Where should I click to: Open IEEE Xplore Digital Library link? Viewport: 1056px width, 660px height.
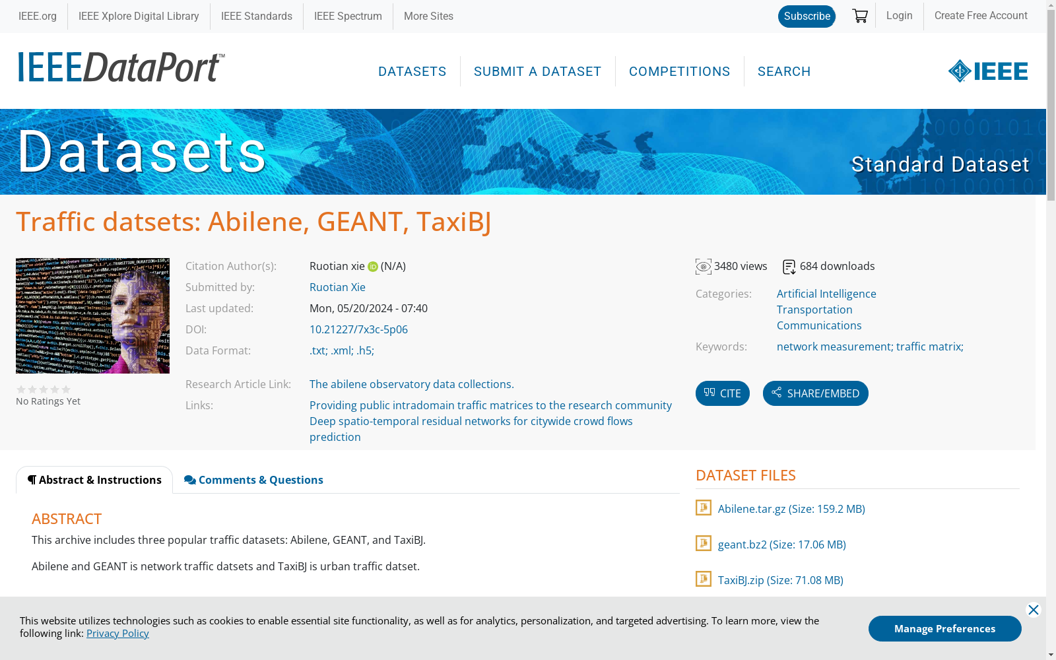tap(139, 16)
